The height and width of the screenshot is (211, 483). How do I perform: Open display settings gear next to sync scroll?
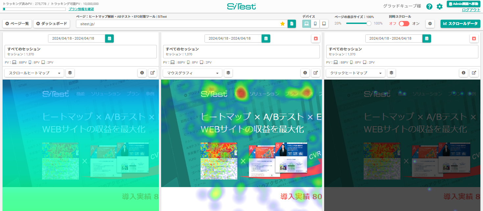pyautogui.click(x=430, y=24)
